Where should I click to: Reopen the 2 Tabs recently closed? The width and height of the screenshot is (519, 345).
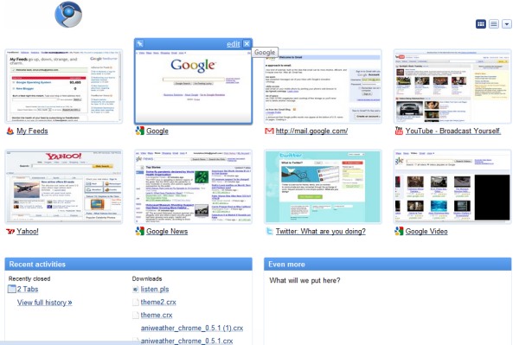pos(28,289)
